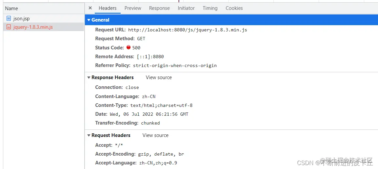This screenshot has width=378, height=169.
Task: Collapse the Response Headers section triangle
Action: [x=89, y=77]
